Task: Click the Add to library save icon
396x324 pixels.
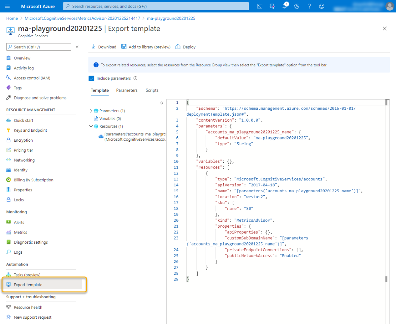Action: (124, 47)
